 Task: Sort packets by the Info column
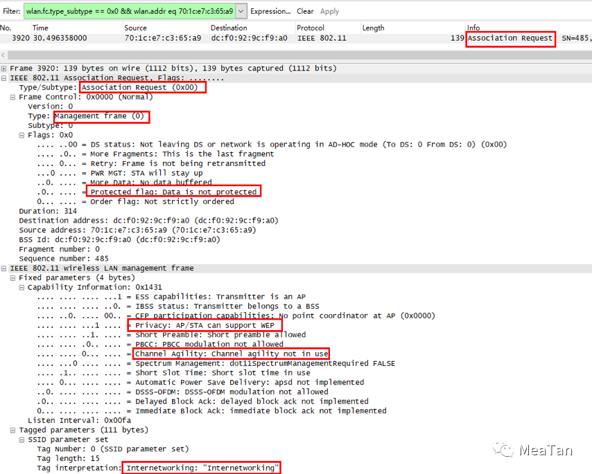tap(473, 28)
